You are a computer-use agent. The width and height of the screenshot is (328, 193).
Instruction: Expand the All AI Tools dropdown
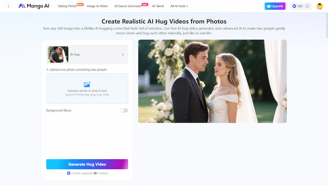pyautogui.click(x=179, y=6)
